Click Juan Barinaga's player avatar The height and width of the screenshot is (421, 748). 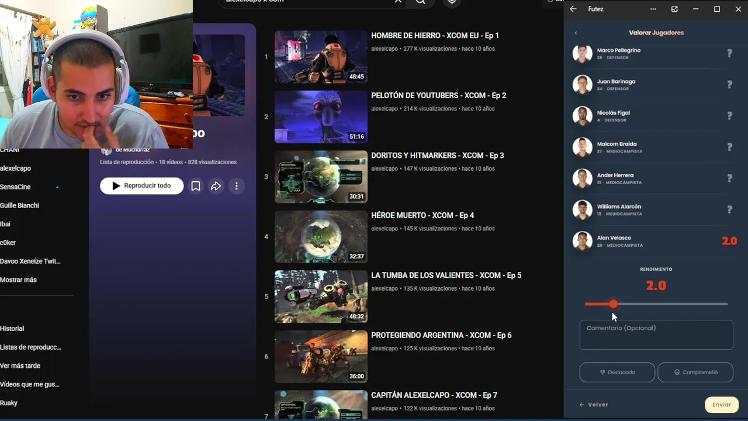point(582,85)
